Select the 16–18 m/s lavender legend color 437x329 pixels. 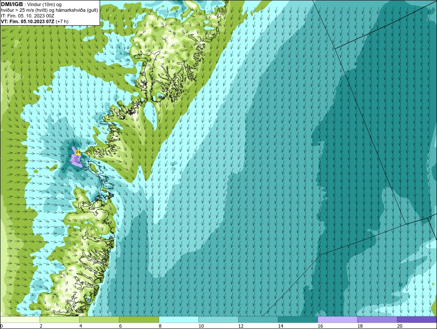(x=337, y=319)
